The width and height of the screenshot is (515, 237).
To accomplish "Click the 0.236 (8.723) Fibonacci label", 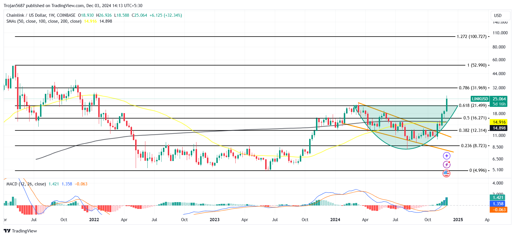I will pyautogui.click(x=474, y=146).
